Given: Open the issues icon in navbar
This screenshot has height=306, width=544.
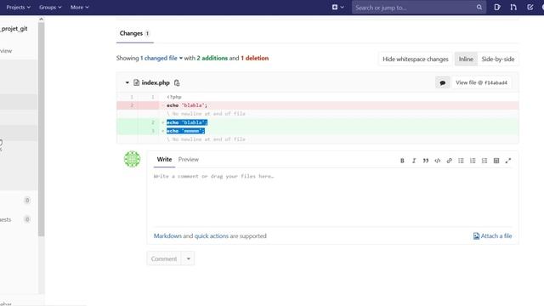Looking at the screenshot, I should (x=497, y=8).
